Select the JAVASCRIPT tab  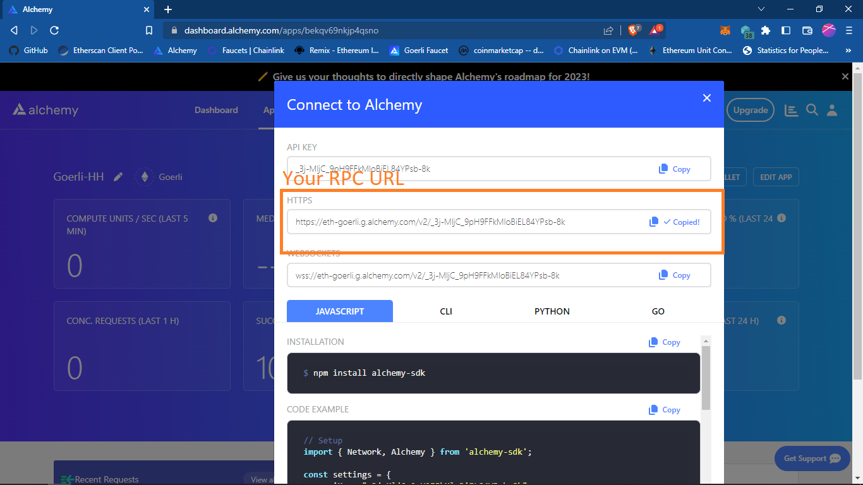[x=340, y=311]
